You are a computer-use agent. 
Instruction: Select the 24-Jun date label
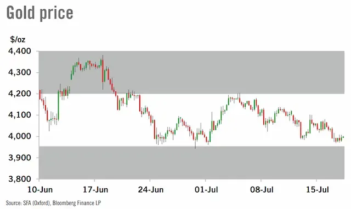[151, 190]
